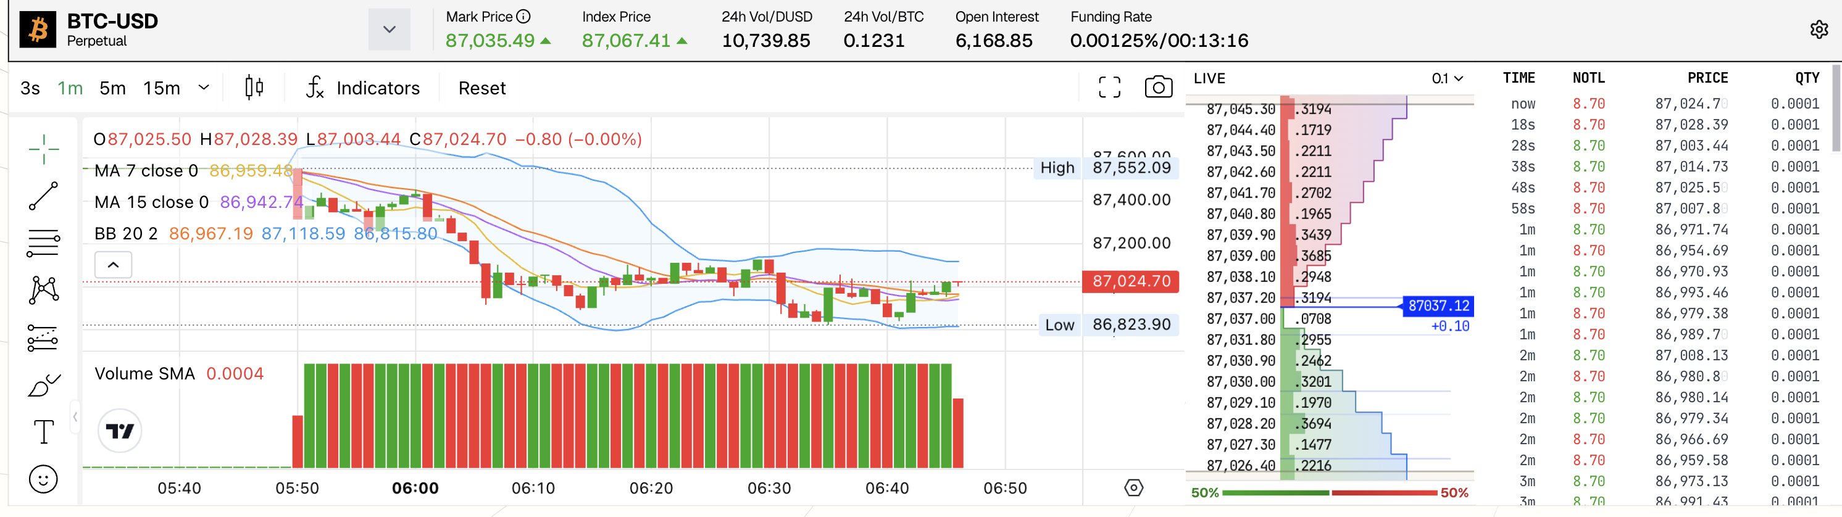The image size is (1842, 517).
Task: Select the brush drawing tool
Action: pyautogui.click(x=44, y=386)
